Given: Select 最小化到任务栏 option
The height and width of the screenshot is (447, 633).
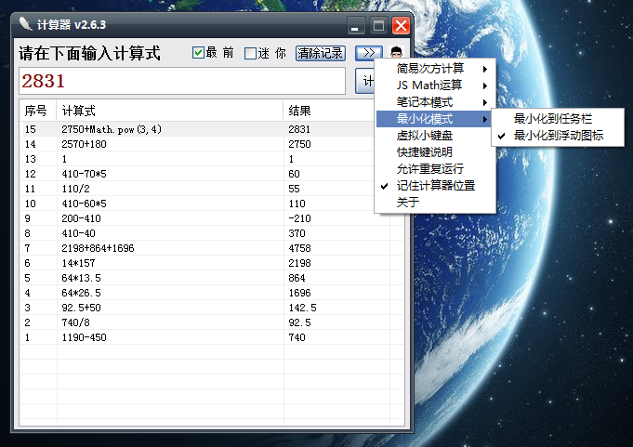Looking at the screenshot, I should click(558, 119).
